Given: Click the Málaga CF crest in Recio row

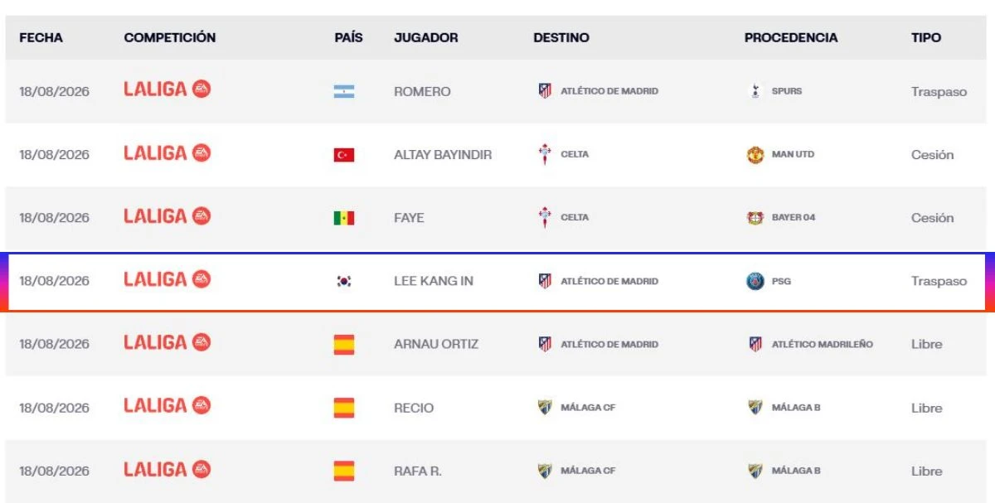Looking at the screenshot, I should 545,408.
